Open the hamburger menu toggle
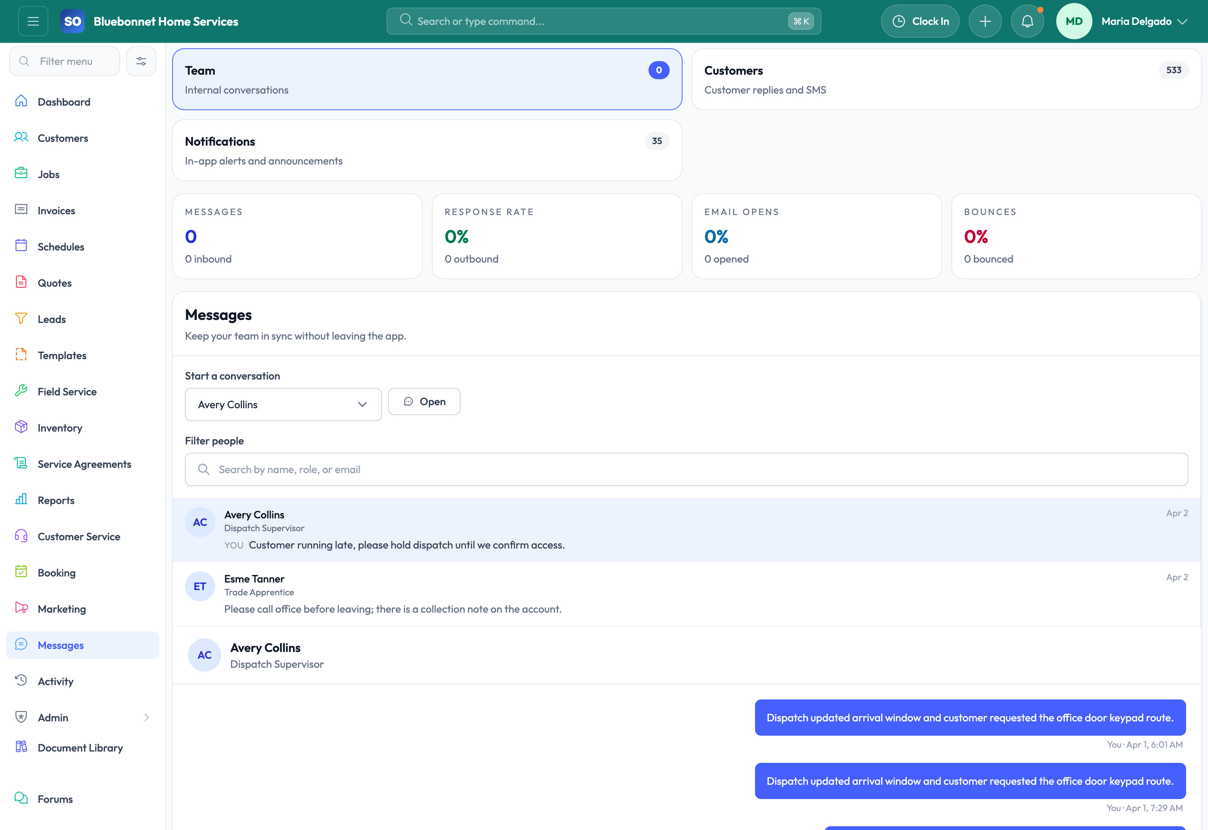1208x830 pixels. pos(33,22)
